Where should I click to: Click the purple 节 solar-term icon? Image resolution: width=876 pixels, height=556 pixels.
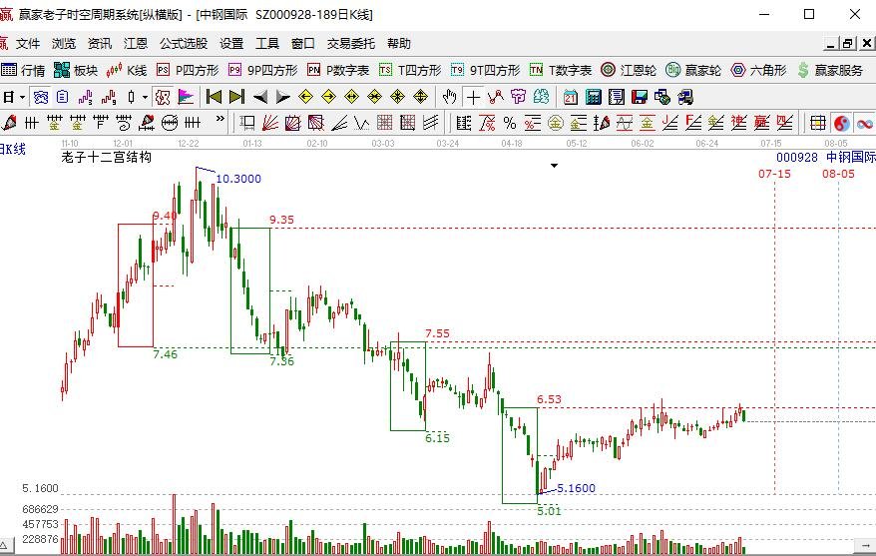coord(518,97)
